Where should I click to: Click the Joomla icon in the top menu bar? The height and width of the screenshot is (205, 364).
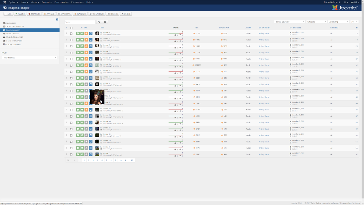[4, 2]
